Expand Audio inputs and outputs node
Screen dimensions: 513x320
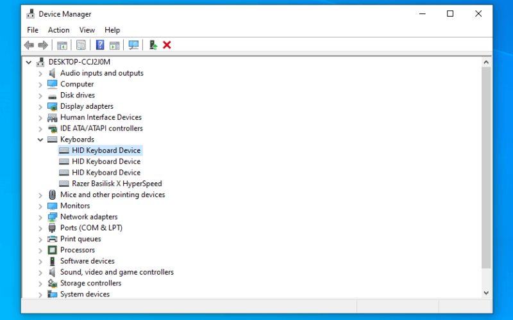click(x=40, y=74)
